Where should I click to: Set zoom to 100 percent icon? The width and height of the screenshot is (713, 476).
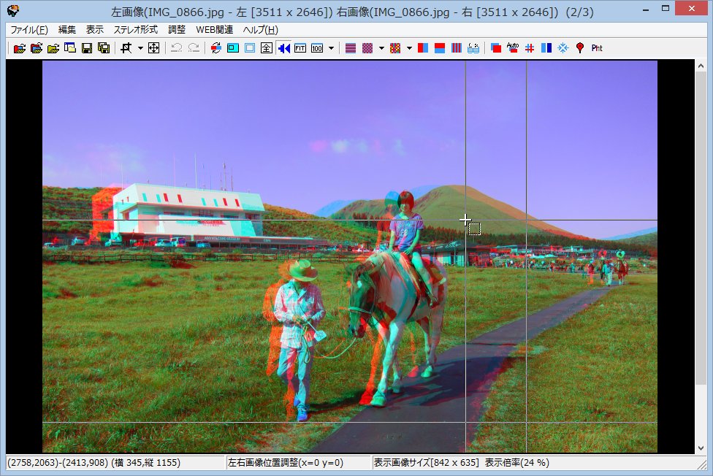coord(317,48)
